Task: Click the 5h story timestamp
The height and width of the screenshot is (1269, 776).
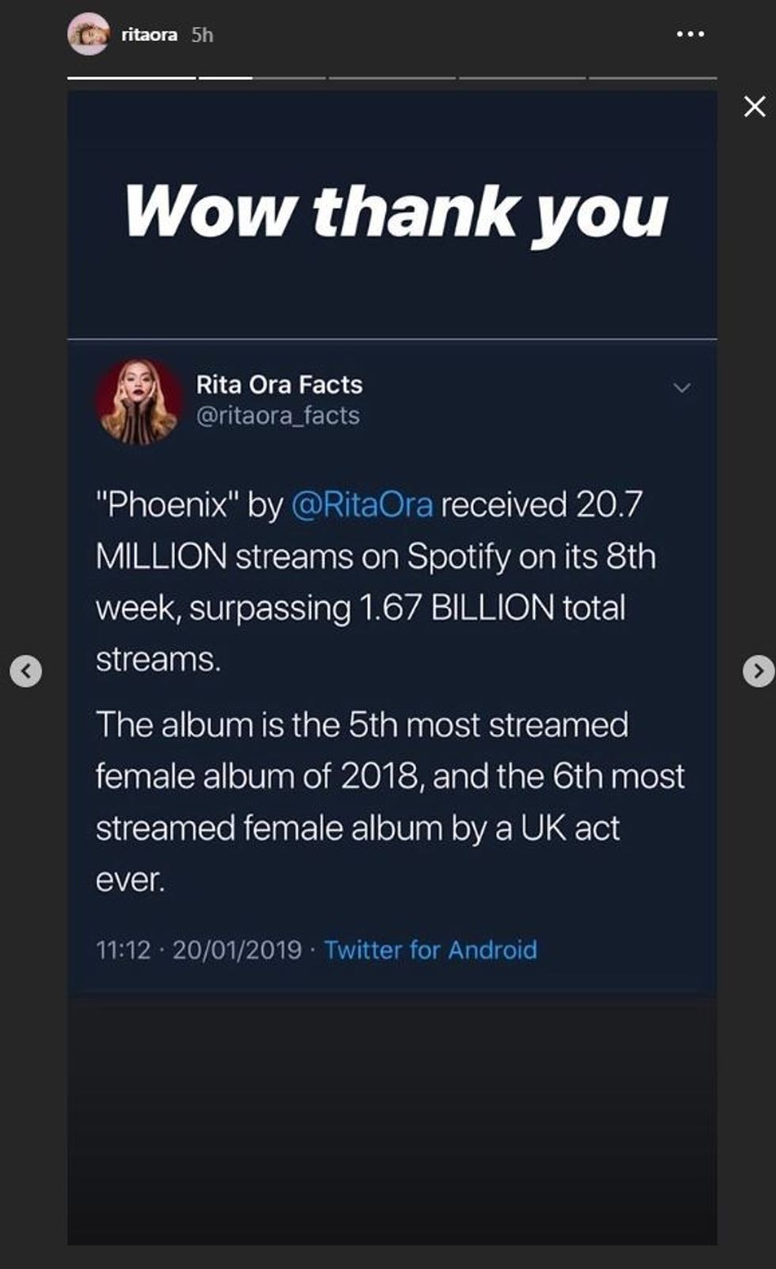Action: coord(202,35)
